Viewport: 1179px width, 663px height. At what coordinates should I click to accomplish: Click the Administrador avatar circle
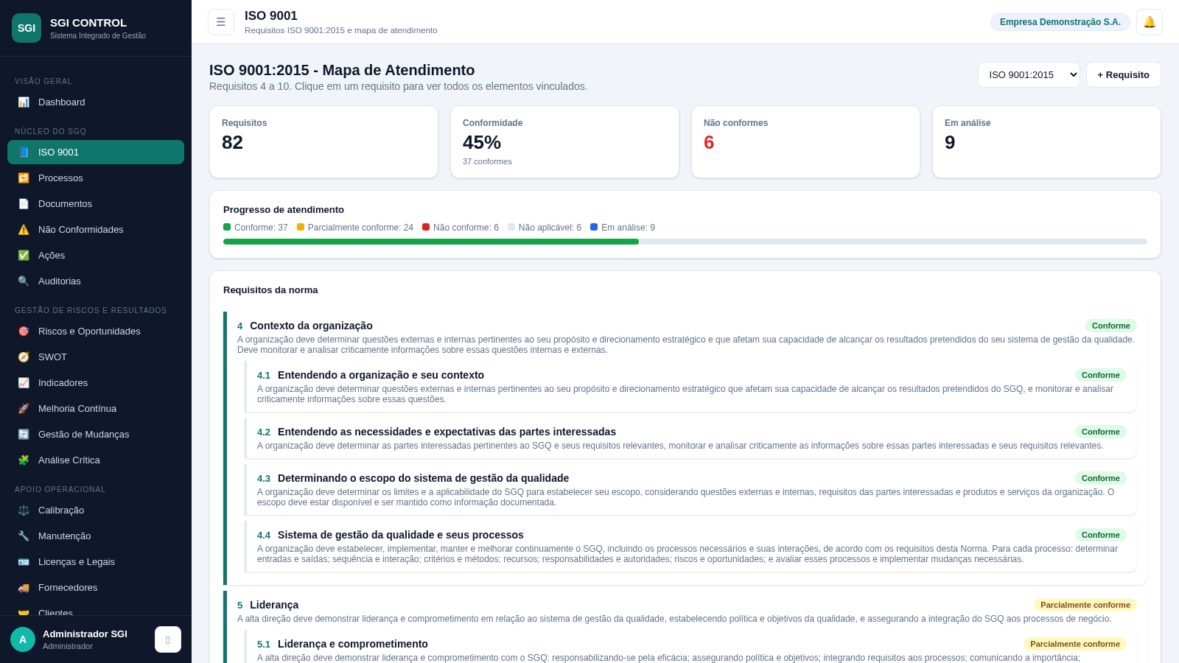pos(23,639)
